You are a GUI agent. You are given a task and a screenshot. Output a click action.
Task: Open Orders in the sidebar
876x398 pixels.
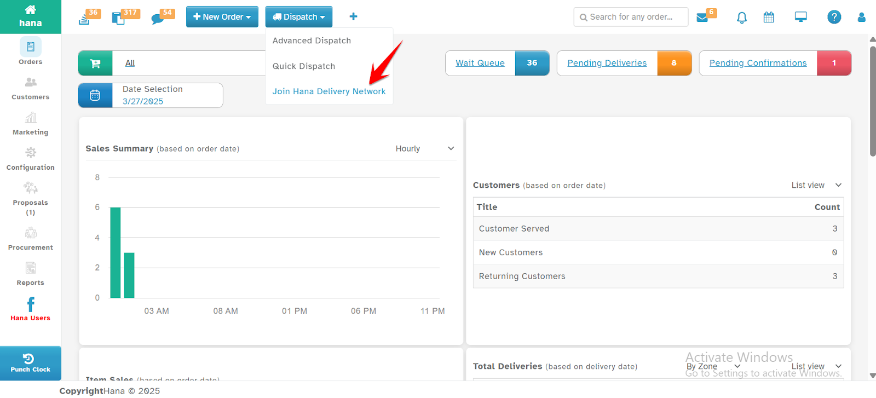pos(31,51)
